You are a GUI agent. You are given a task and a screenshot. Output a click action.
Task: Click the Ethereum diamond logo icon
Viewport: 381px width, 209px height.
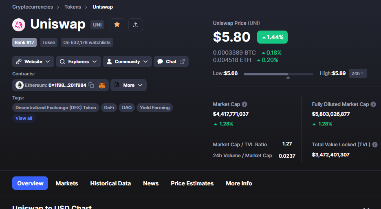click(x=20, y=85)
